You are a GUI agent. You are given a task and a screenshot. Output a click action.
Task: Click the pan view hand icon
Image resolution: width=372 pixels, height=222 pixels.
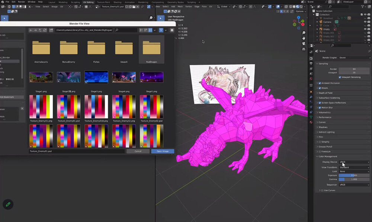click(304, 38)
